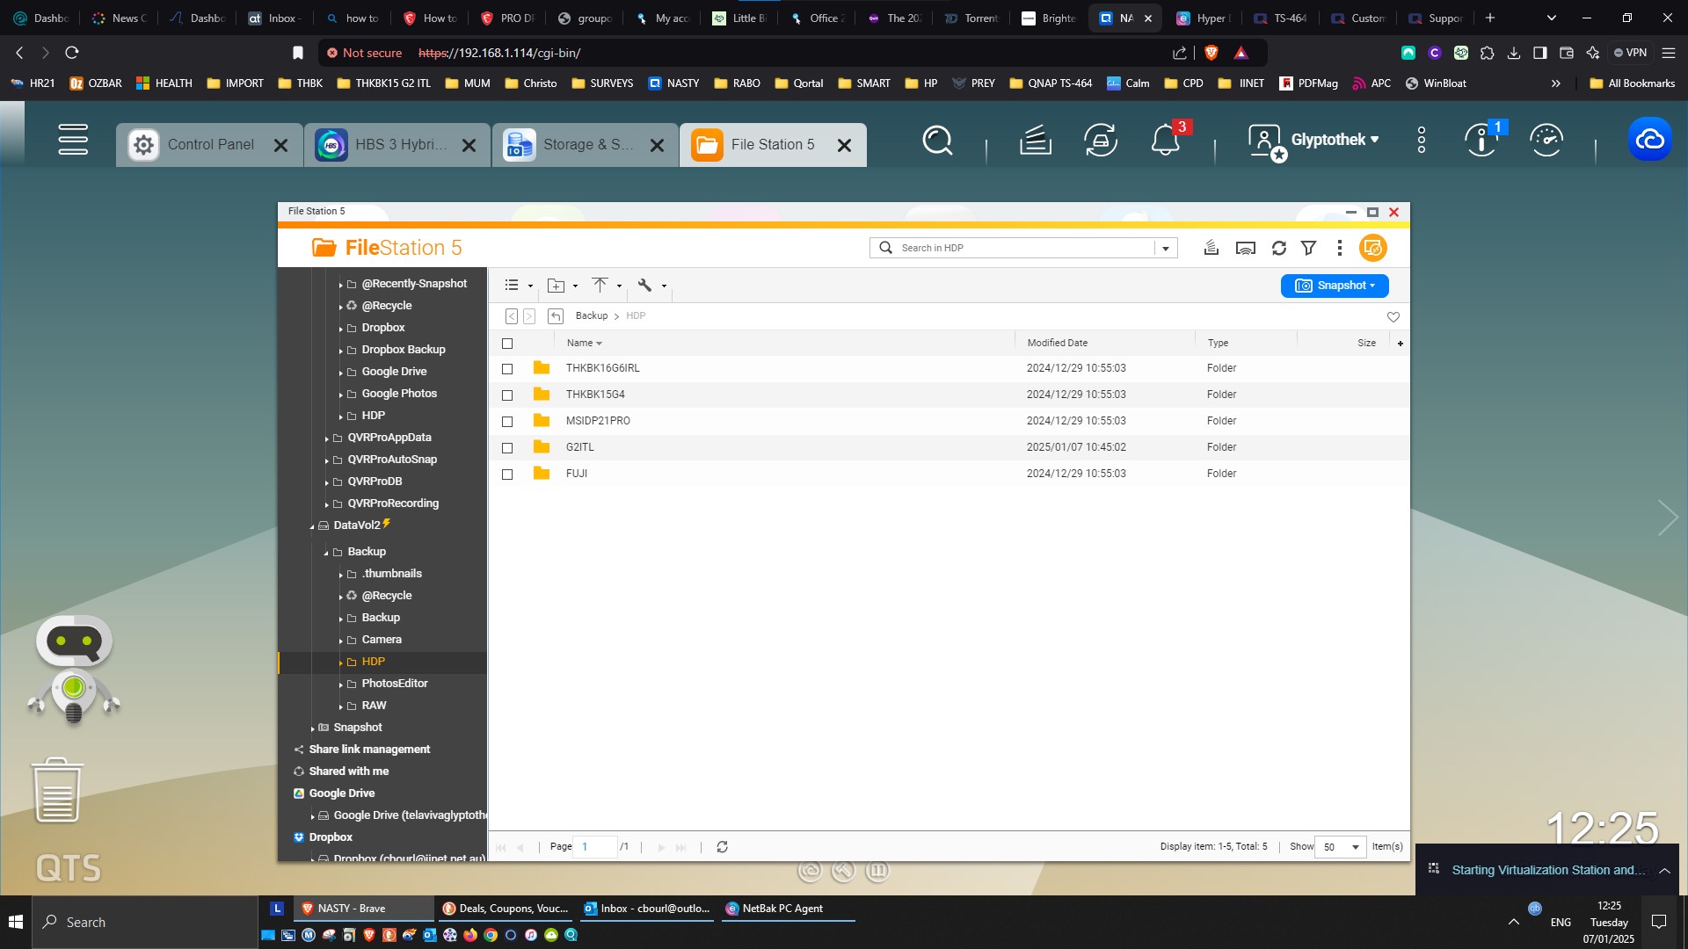Click the Windows taskbar Search box
Image resolution: width=1688 pixels, height=949 pixels.
[146, 922]
